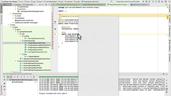Click the spring-core-devops breadcrumb
This screenshot has height=96, width=171.
[9, 2]
